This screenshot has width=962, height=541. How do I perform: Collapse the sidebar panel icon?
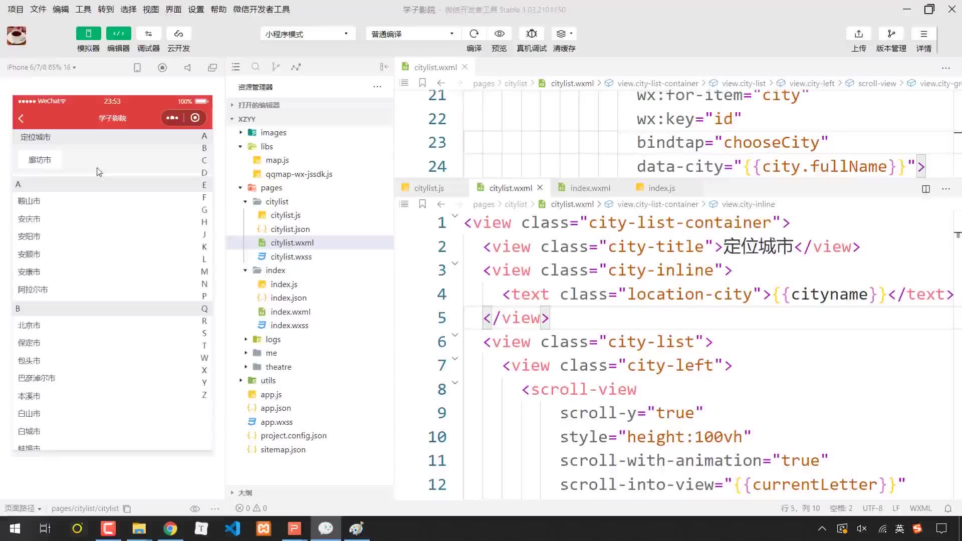click(384, 67)
